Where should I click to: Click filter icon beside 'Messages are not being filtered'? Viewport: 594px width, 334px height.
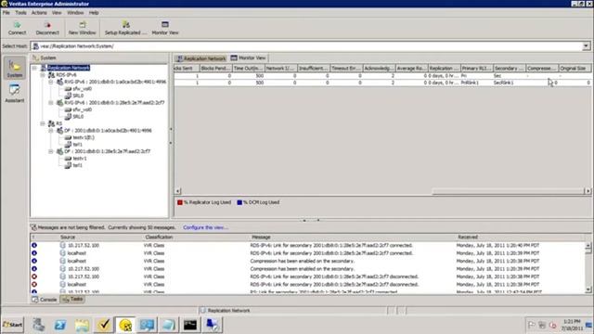click(33, 227)
